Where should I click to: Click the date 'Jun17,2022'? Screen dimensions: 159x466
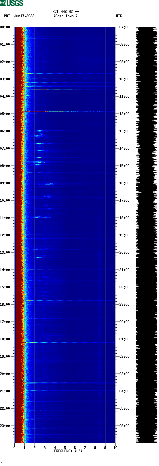click(x=24, y=16)
